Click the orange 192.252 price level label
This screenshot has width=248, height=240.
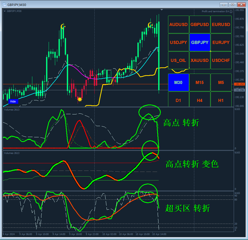[239, 84]
